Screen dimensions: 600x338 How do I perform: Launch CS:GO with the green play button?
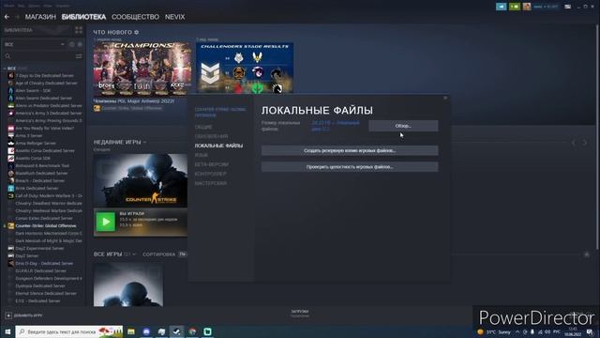point(106,222)
